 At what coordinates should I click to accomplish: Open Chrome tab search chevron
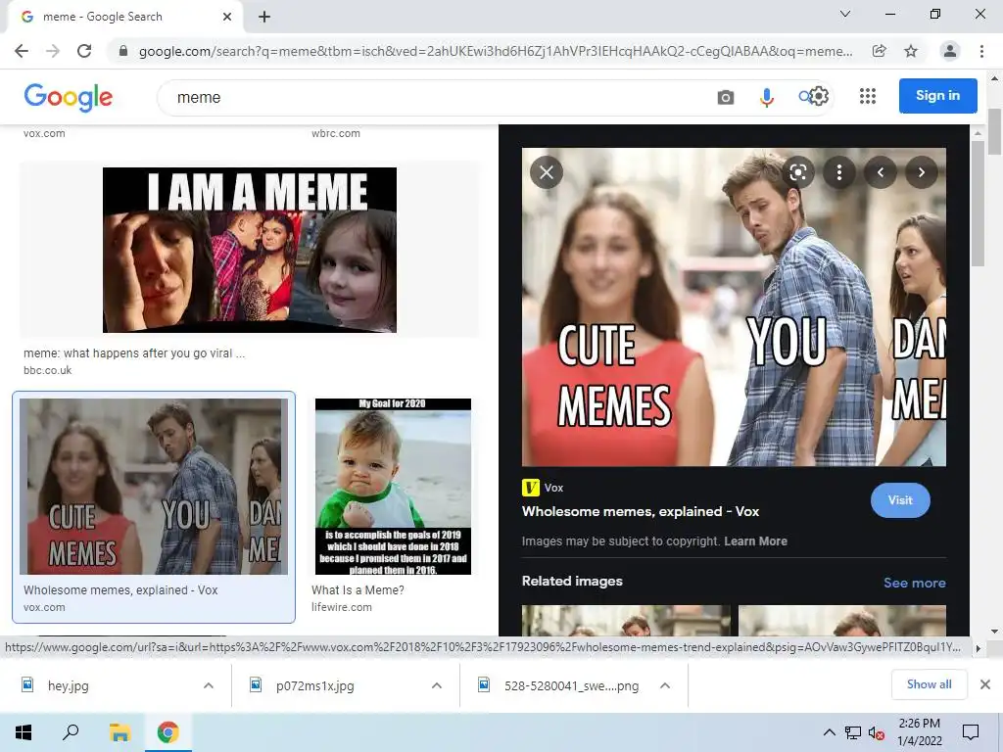[845, 14]
